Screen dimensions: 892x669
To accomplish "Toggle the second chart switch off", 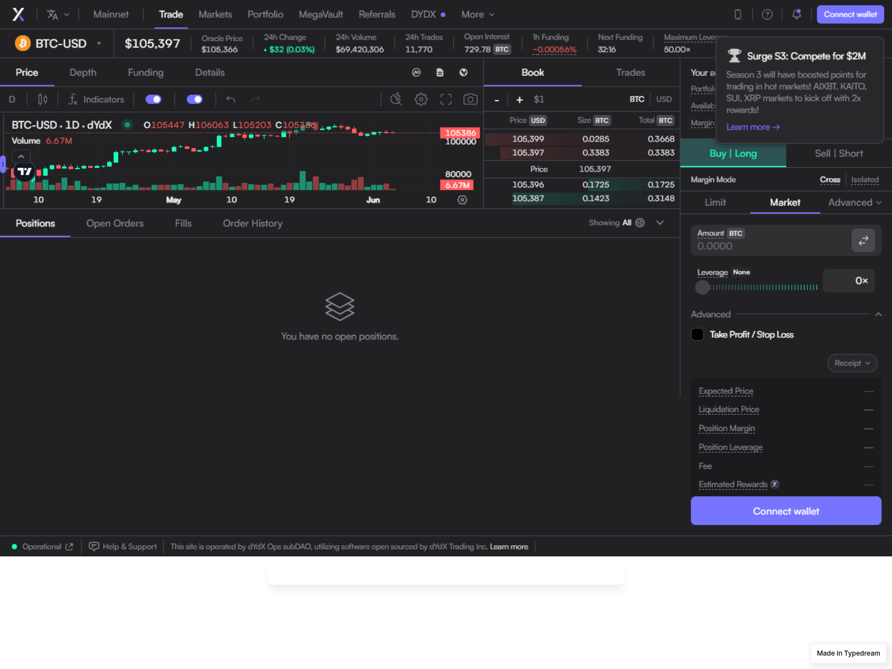I will pyautogui.click(x=195, y=99).
